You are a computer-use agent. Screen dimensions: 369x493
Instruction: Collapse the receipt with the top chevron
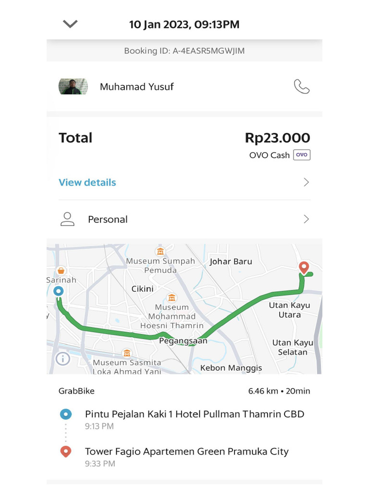[x=70, y=24]
